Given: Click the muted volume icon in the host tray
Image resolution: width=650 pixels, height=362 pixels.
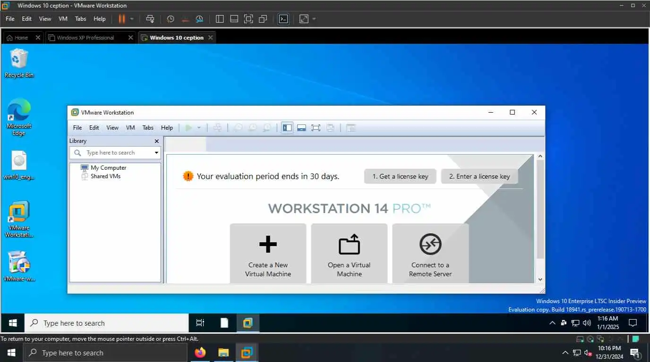Looking at the screenshot, I should click(x=588, y=353).
